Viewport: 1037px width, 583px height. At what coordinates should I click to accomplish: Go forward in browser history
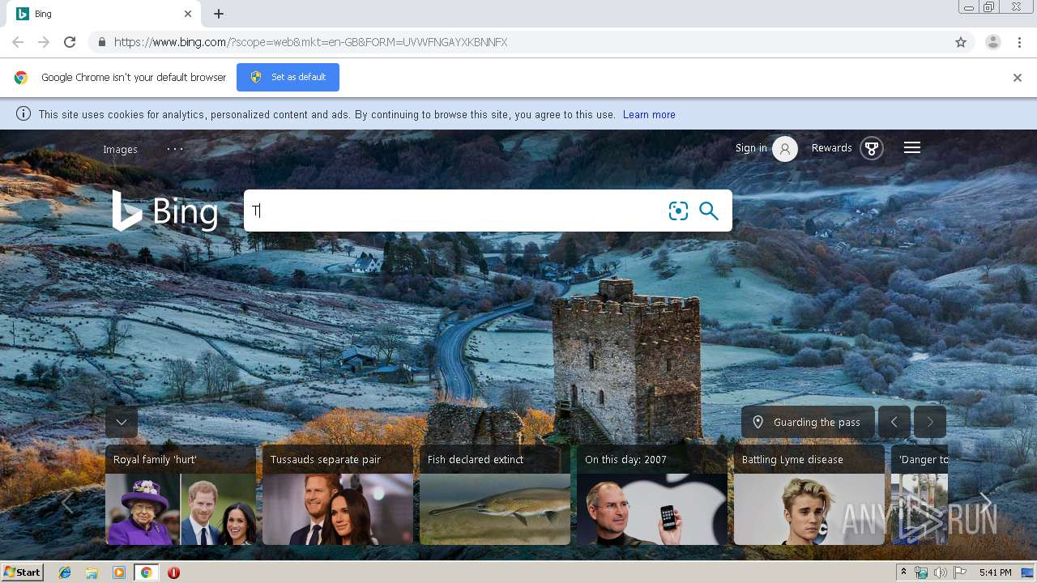(x=44, y=42)
